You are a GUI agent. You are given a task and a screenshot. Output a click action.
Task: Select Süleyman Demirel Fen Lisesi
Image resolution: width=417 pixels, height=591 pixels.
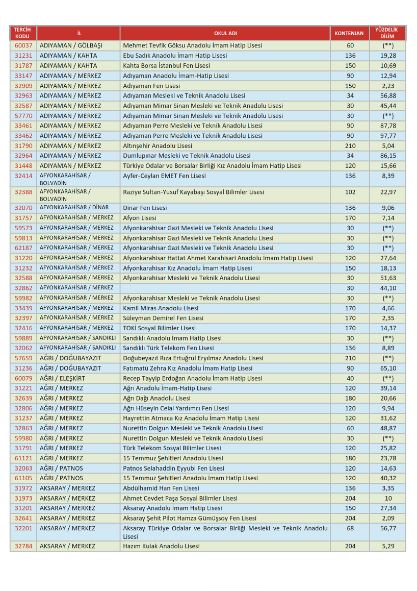[x=163, y=318]
